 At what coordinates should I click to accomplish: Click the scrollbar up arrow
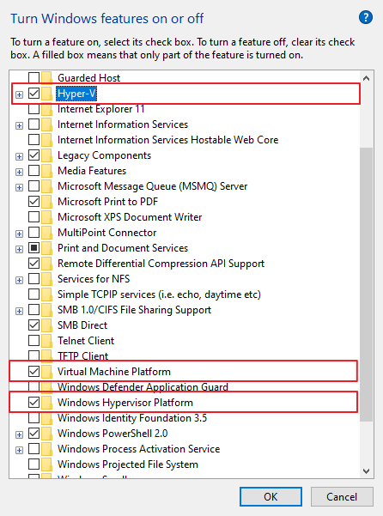pos(366,78)
